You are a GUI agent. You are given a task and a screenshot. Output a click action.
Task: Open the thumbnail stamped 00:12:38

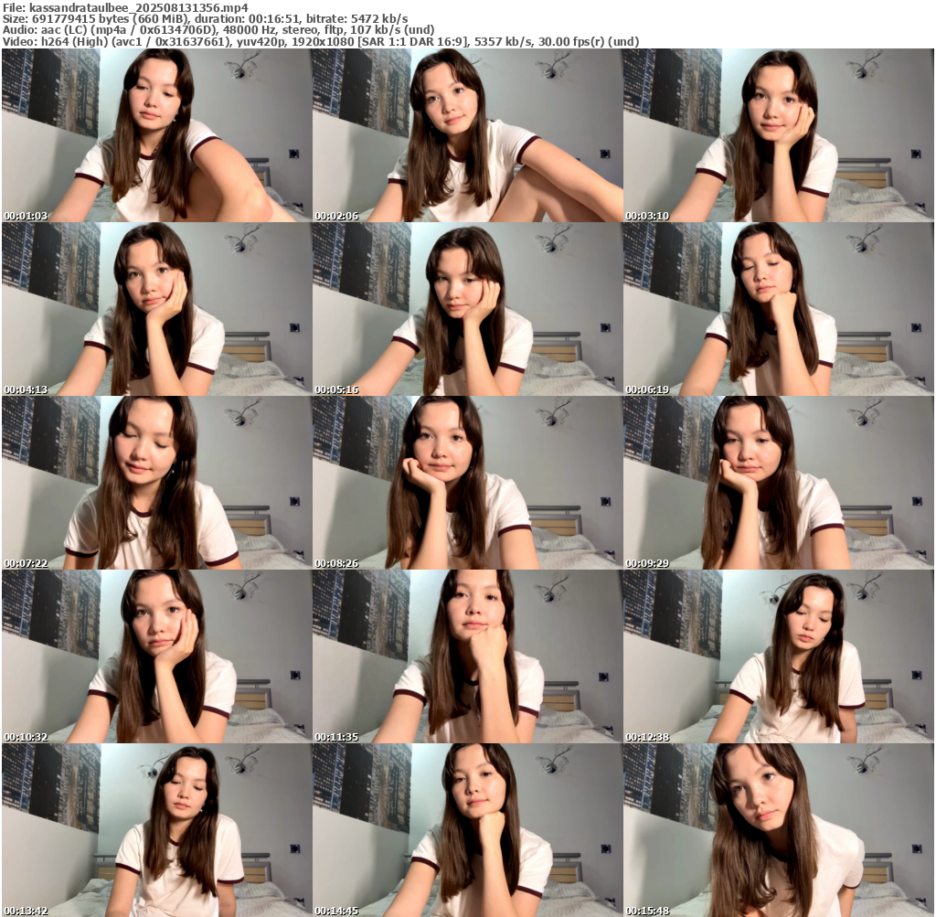pyautogui.click(x=779, y=656)
